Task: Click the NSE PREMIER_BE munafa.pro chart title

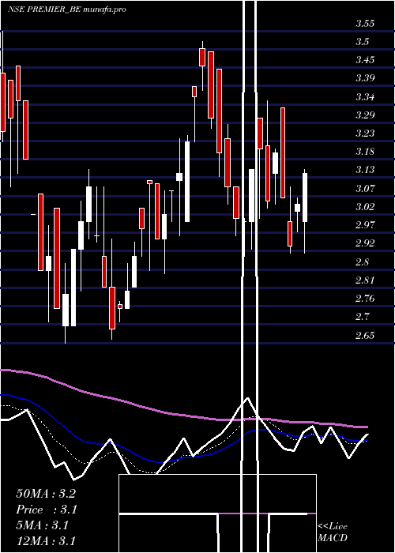Action: 67,9
